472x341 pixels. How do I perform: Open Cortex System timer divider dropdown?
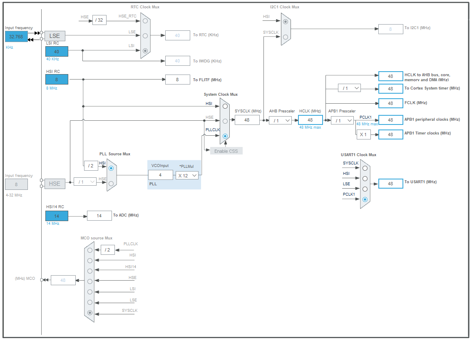coord(350,88)
